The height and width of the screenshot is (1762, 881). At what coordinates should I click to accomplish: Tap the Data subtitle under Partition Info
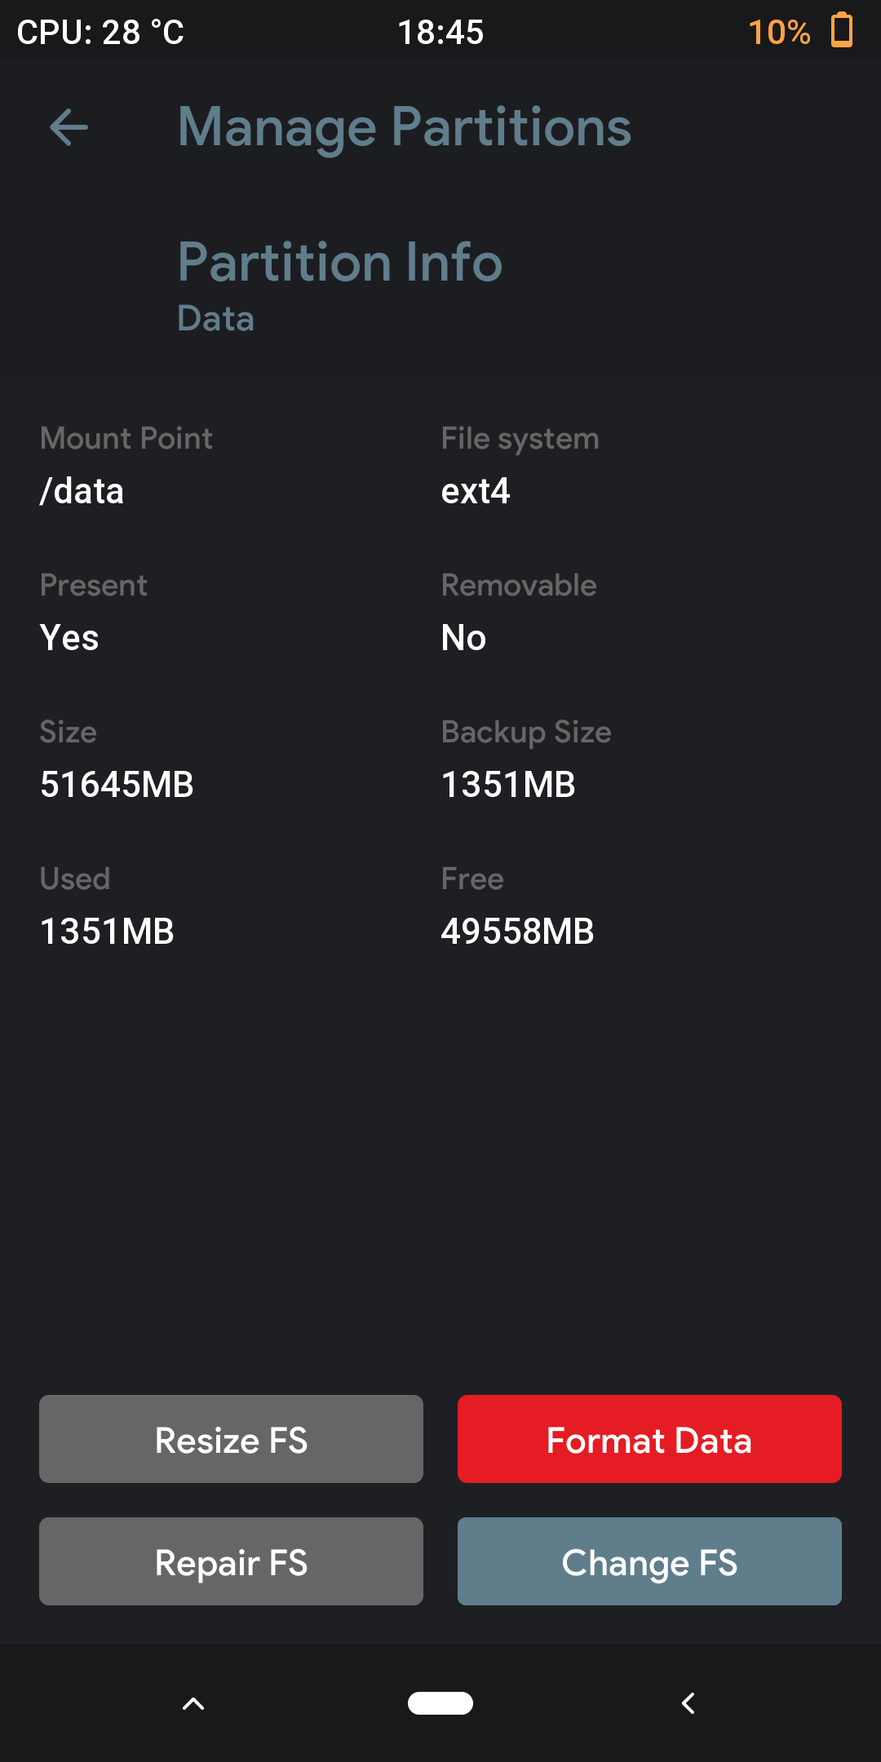[215, 318]
